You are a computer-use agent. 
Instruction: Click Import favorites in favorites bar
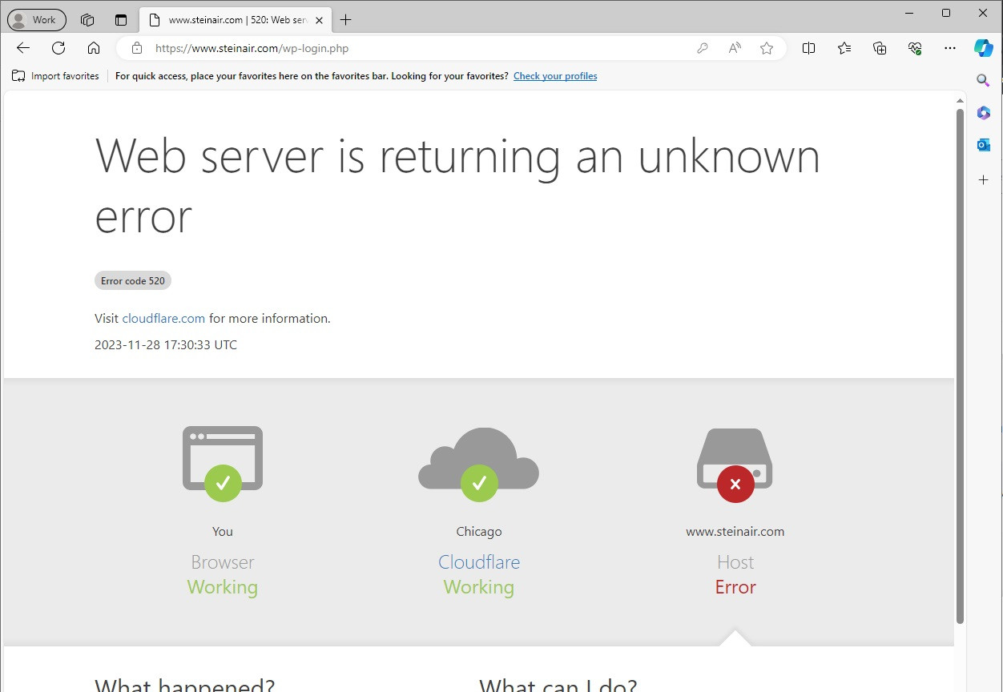(56, 76)
